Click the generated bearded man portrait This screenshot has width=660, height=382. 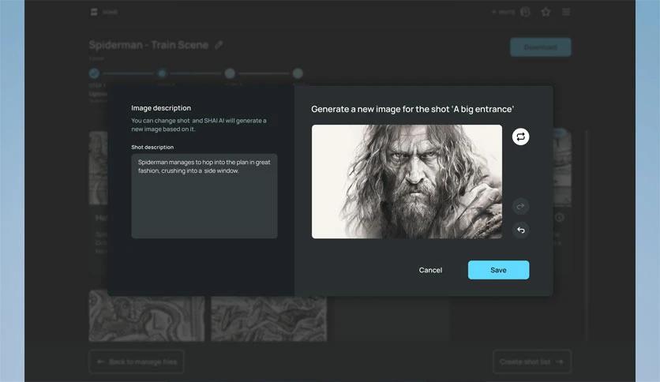(407, 182)
